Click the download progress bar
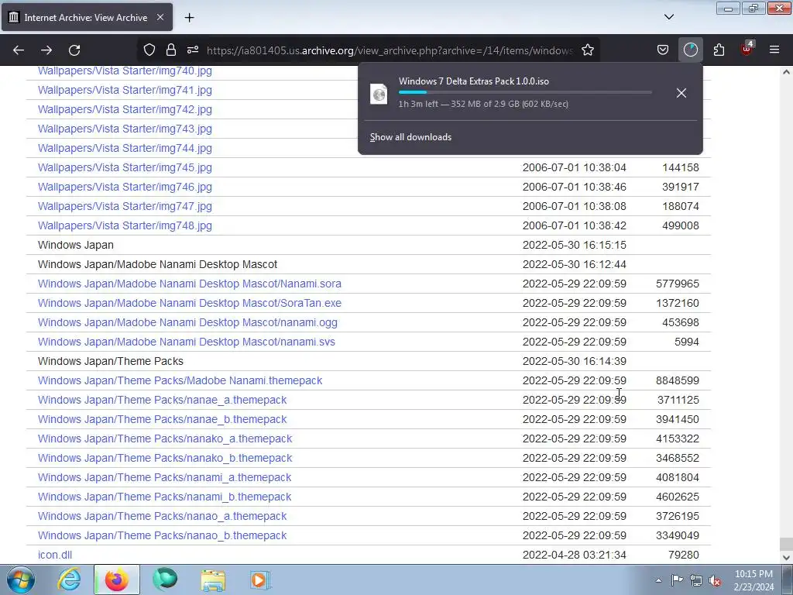The width and height of the screenshot is (793, 595). click(525, 92)
